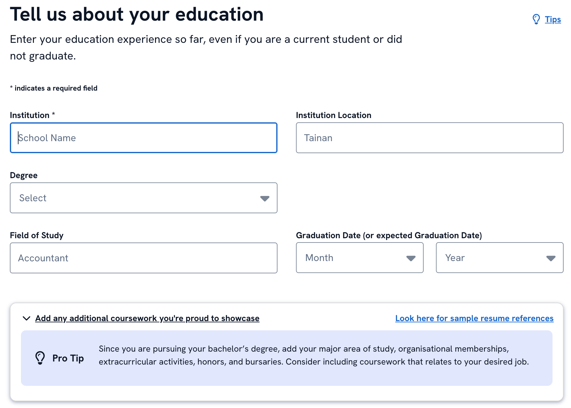571x408 pixels.
Task: Click the Degree dropdown arrow
Action: (x=265, y=199)
